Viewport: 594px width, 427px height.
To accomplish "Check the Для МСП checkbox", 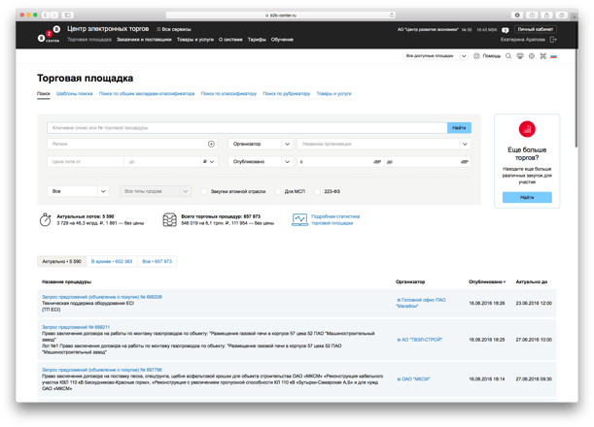I will pyautogui.click(x=277, y=192).
